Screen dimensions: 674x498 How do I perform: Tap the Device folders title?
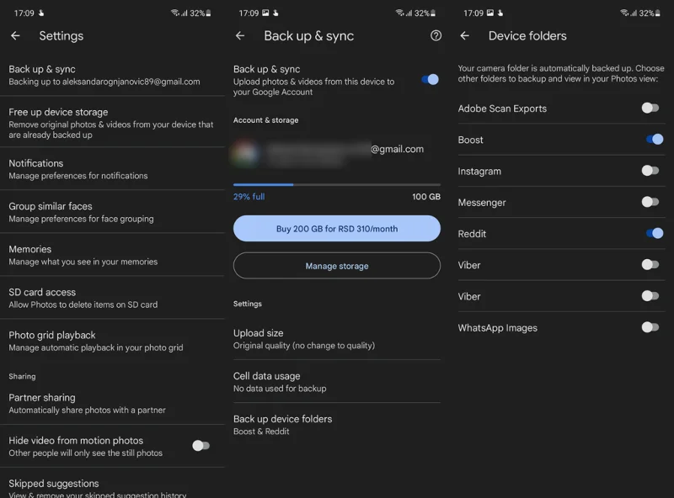click(x=527, y=35)
